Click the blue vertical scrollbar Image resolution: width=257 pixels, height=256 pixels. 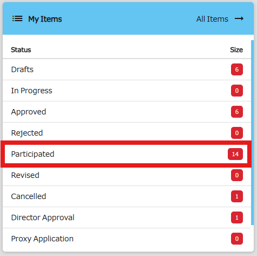click(x=252, y=132)
